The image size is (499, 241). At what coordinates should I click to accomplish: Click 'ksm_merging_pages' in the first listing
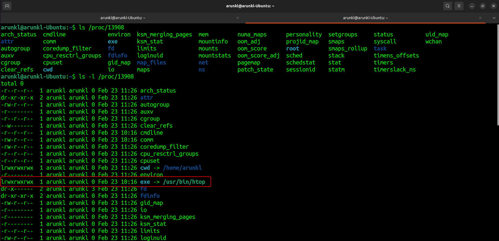pos(165,35)
